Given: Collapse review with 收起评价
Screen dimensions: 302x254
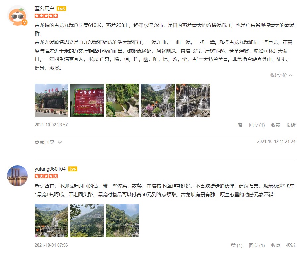Looking at the screenshot, I should pos(281,75).
